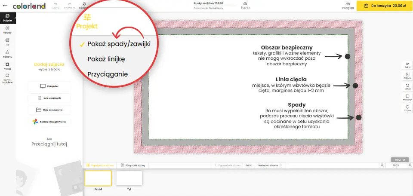The image size is (413, 196).
Task: Add a text box with Tekst tool
Action: pos(407,65)
